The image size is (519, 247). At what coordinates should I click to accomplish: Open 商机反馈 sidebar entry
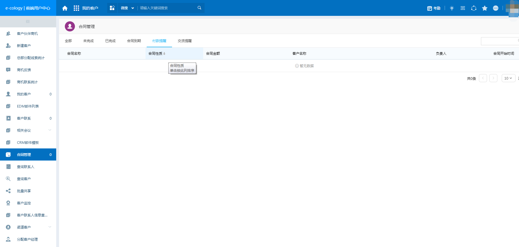click(28, 70)
